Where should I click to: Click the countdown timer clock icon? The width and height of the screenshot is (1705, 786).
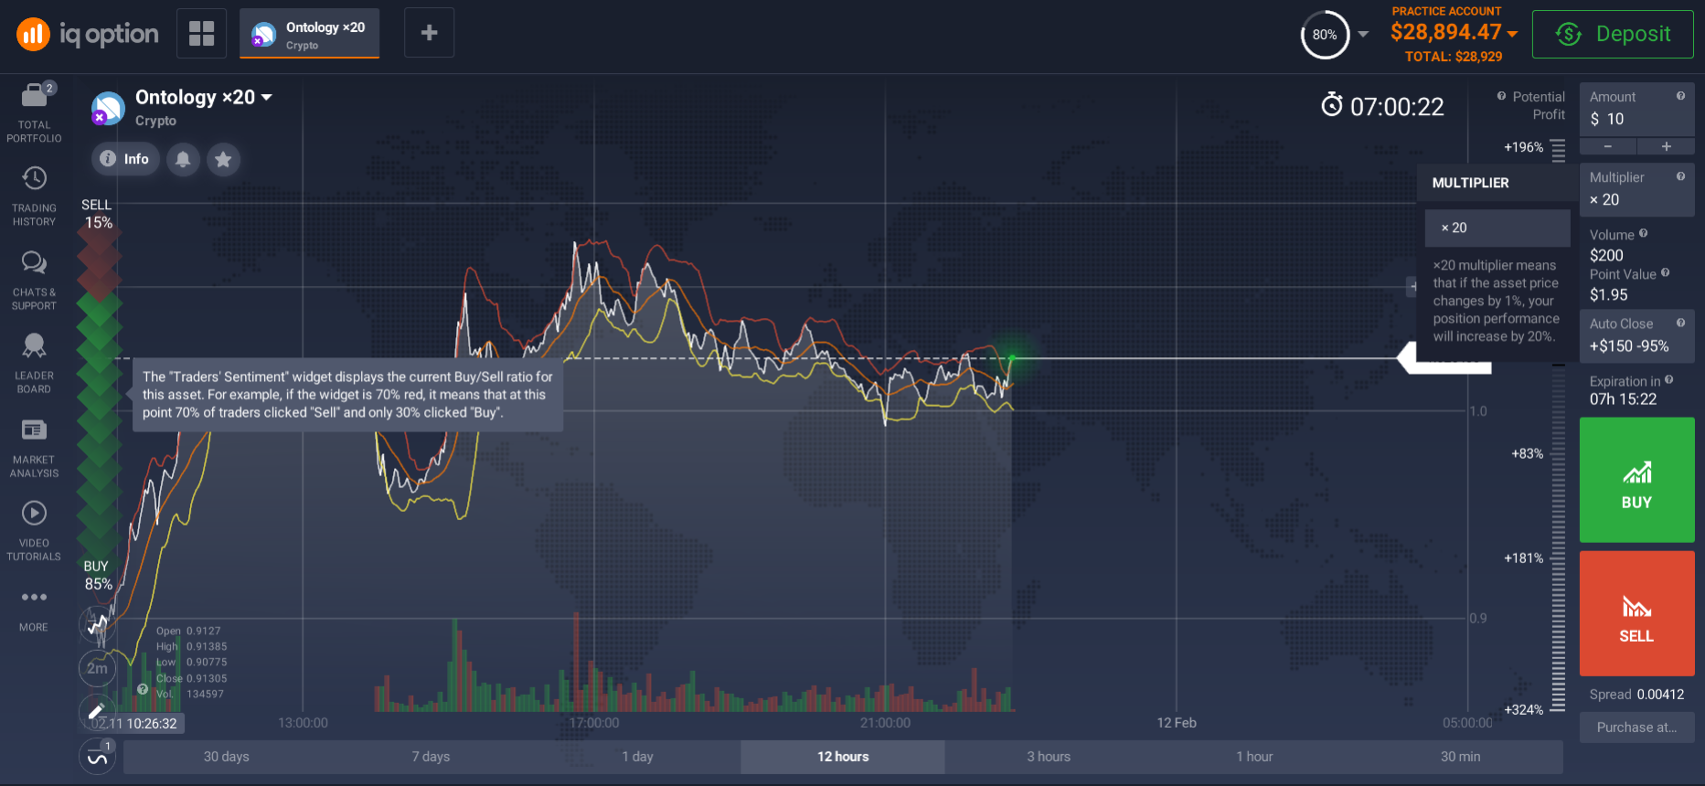click(x=1332, y=105)
